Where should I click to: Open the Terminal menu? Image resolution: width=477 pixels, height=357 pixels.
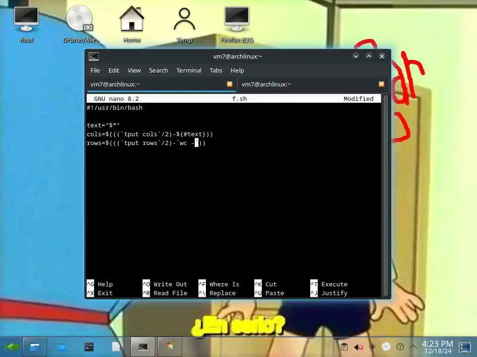tap(189, 71)
